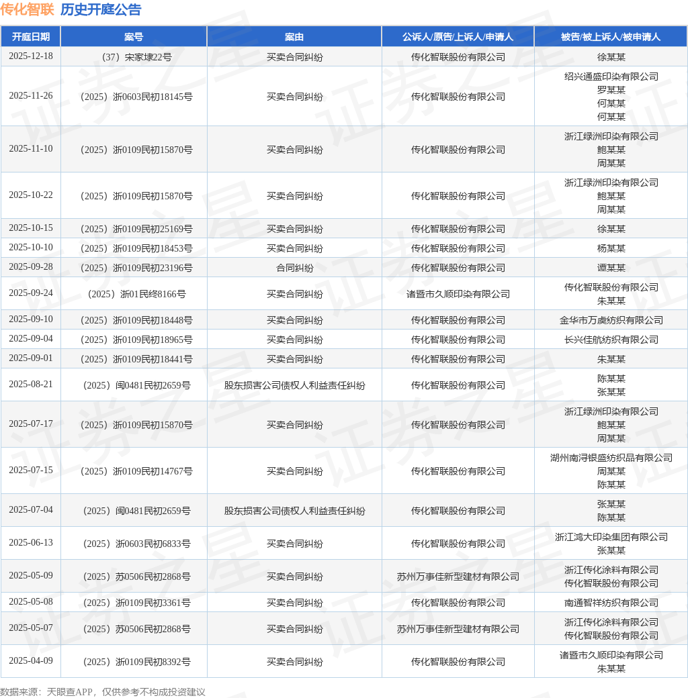Open case (2025)浙0109民初25169号

point(136,229)
